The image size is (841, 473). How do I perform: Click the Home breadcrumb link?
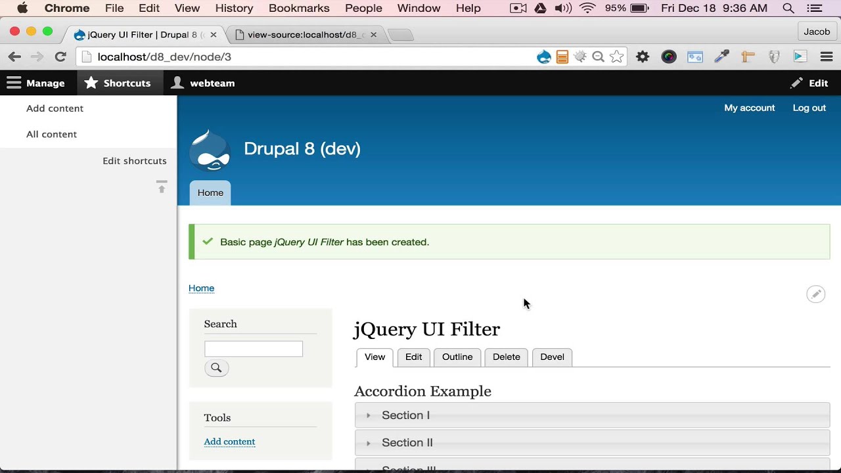pyautogui.click(x=202, y=288)
